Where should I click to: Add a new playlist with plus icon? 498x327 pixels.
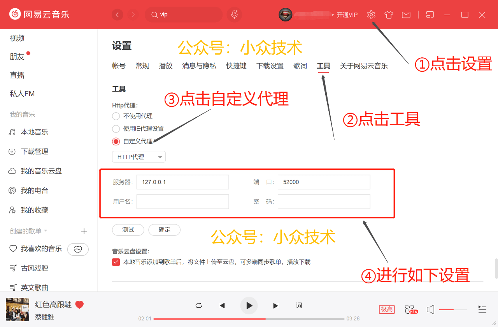point(84,231)
